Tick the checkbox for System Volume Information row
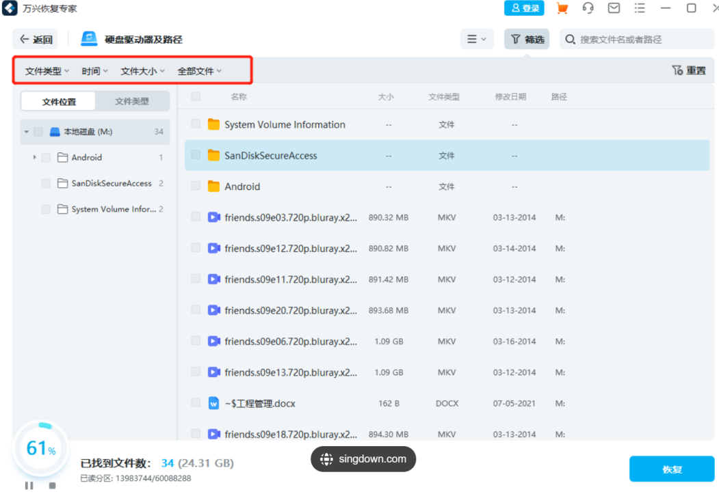 196,124
